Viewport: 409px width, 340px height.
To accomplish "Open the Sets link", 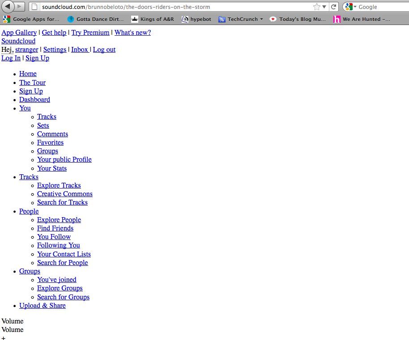I will click(43, 126).
